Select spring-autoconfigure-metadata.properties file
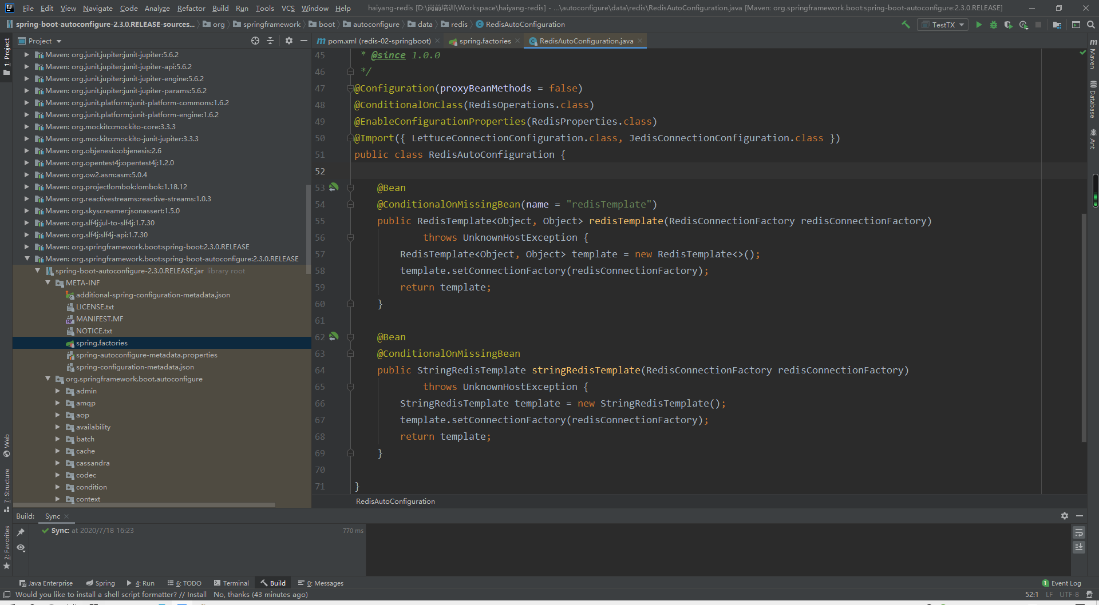Screen dimensions: 1099x605 (x=147, y=355)
